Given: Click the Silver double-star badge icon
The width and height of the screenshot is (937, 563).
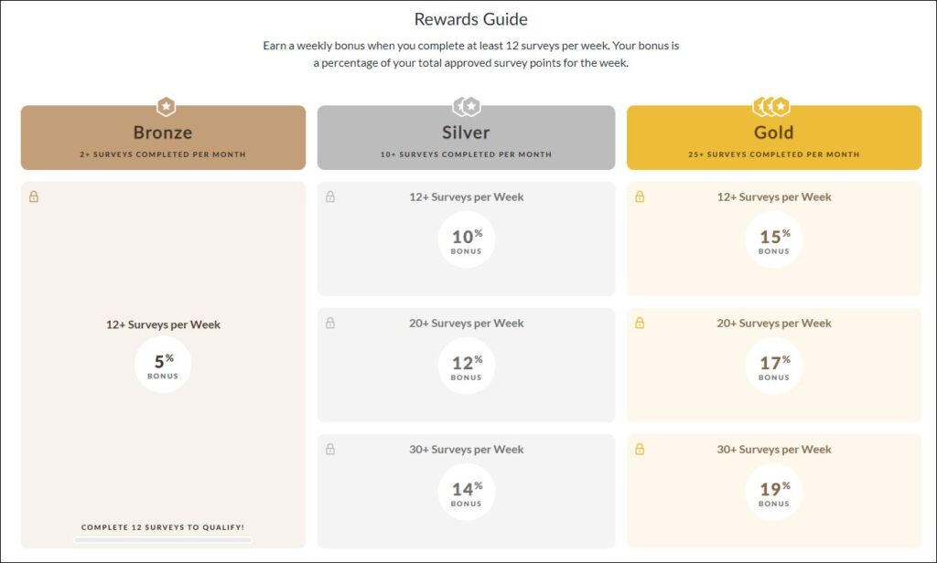Looking at the screenshot, I should click(467, 107).
